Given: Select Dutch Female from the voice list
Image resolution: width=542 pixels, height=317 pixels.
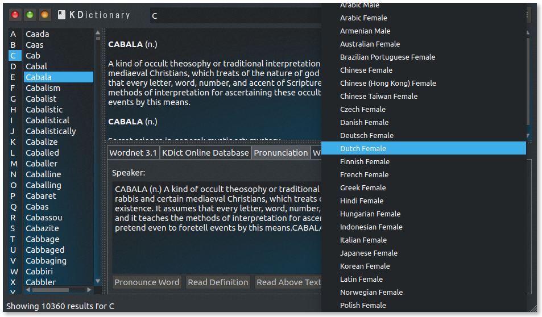Looking at the screenshot, I should pos(363,149).
